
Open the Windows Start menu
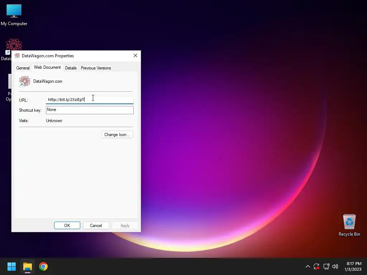coord(11,266)
